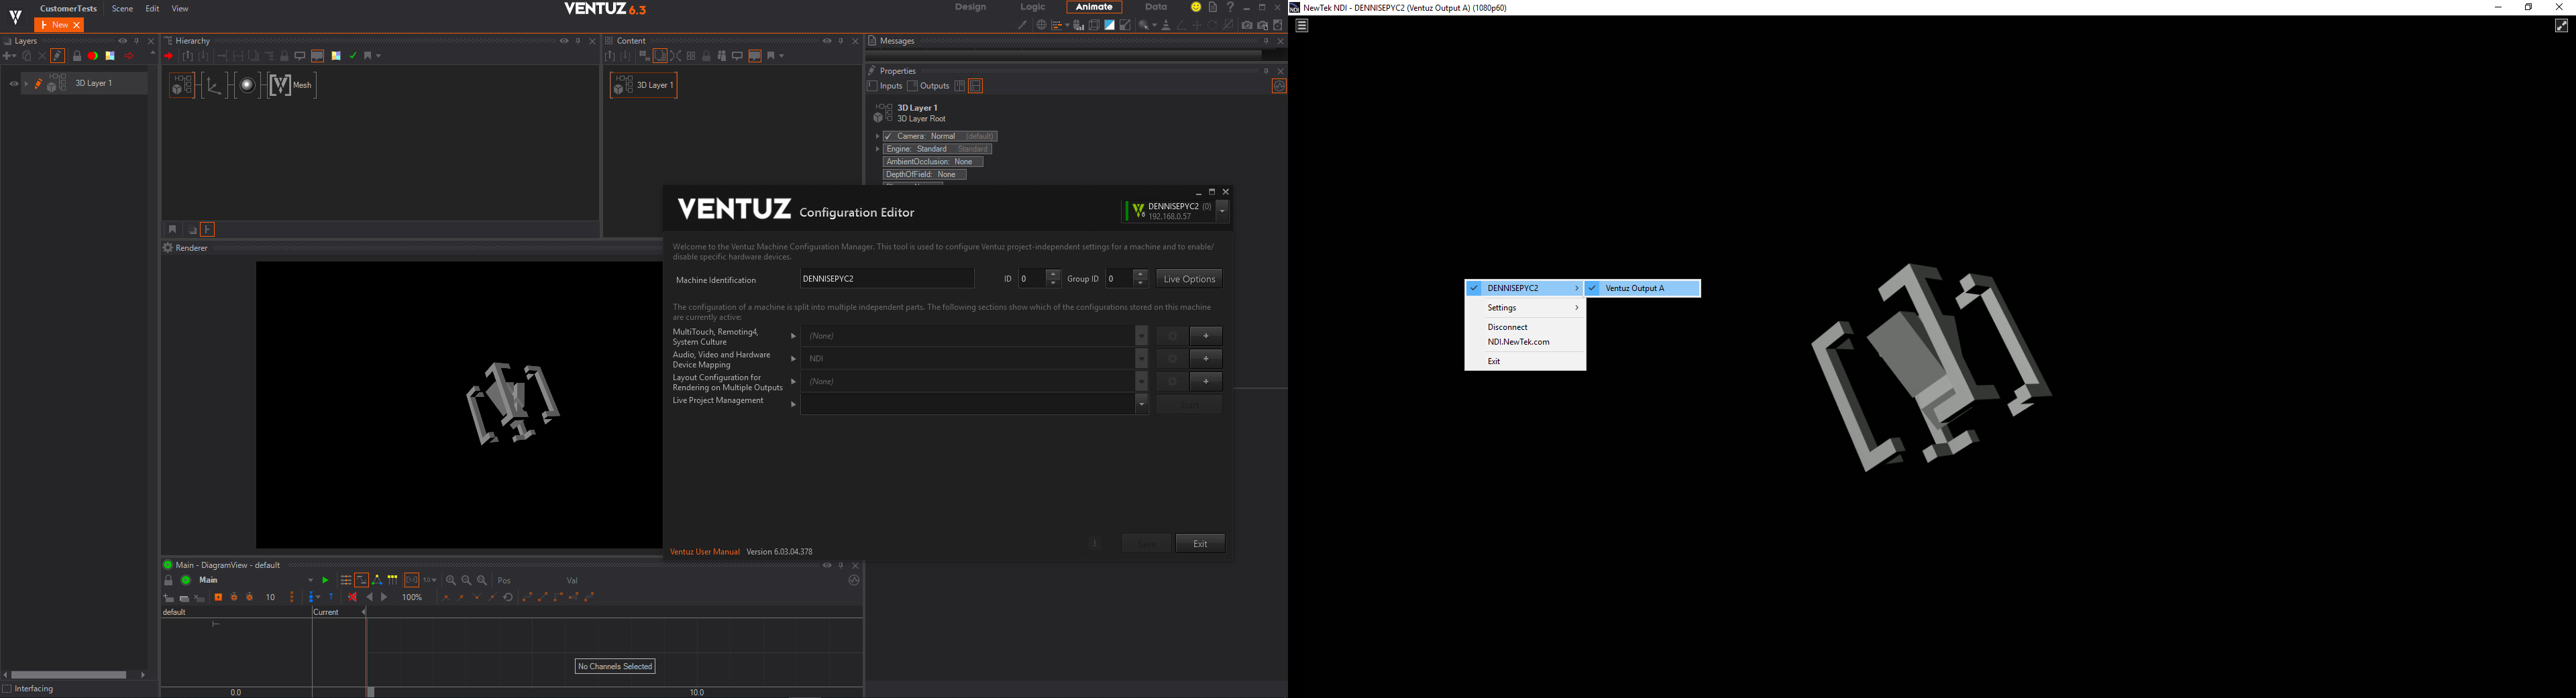Click the hamburger menu icon in the NDI window

point(1302,26)
